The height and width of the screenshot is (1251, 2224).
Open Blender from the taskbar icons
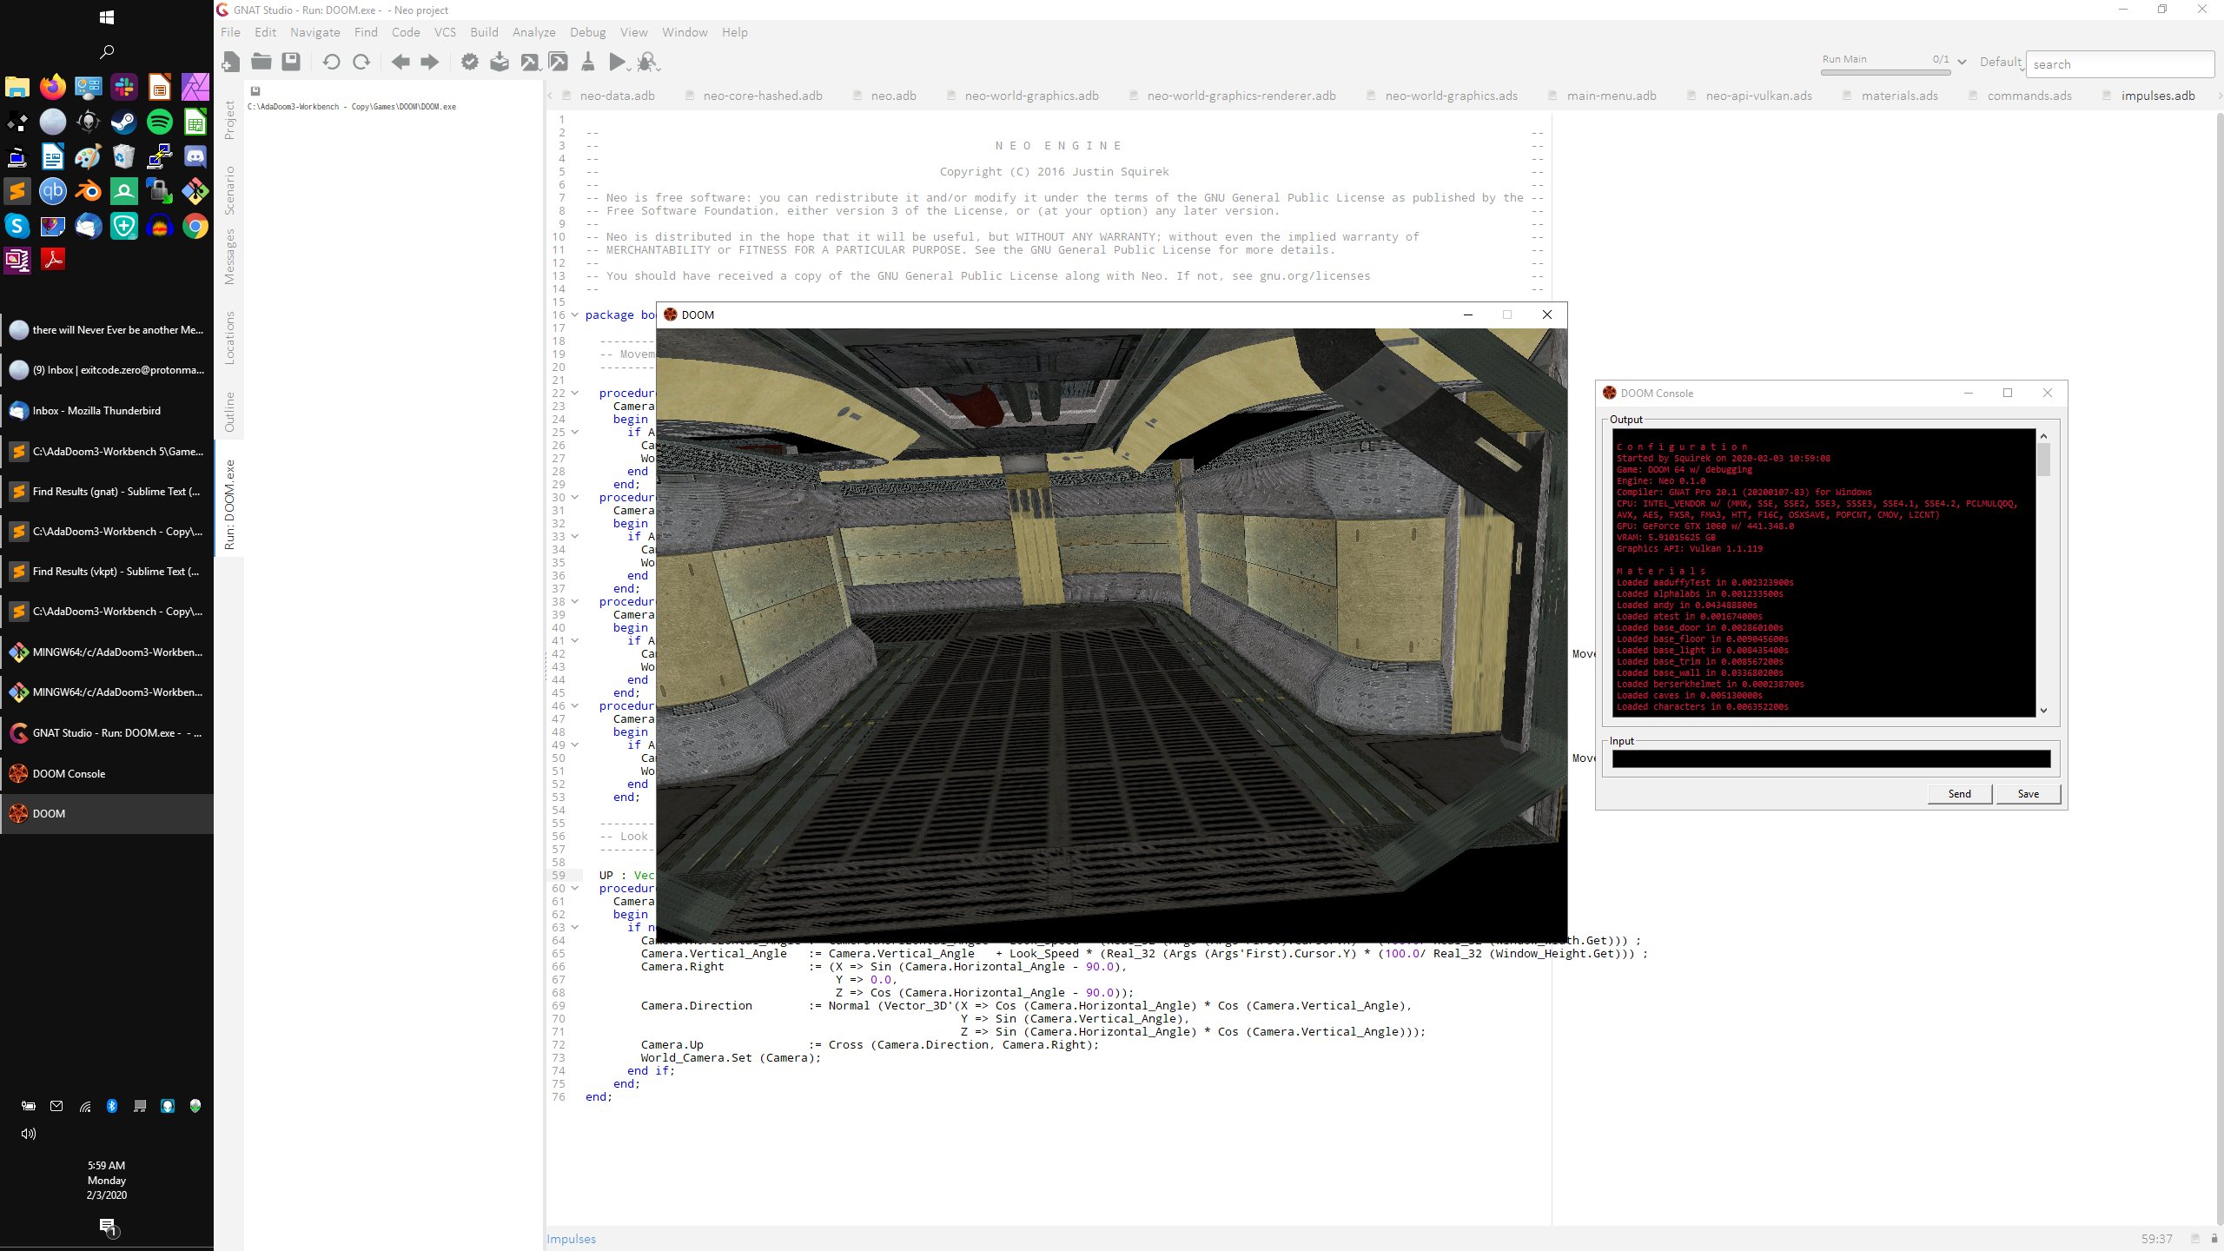click(x=89, y=191)
